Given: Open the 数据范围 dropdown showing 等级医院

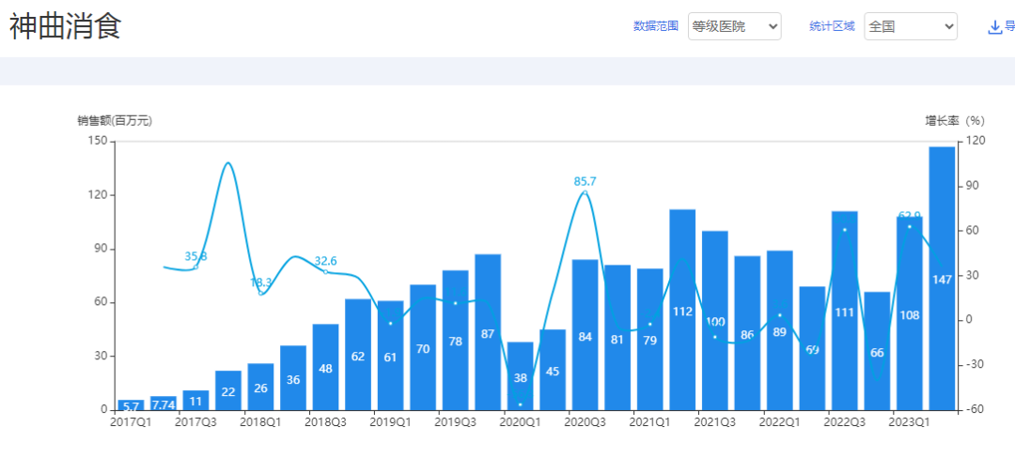Looking at the screenshot, I should point(734,26).
